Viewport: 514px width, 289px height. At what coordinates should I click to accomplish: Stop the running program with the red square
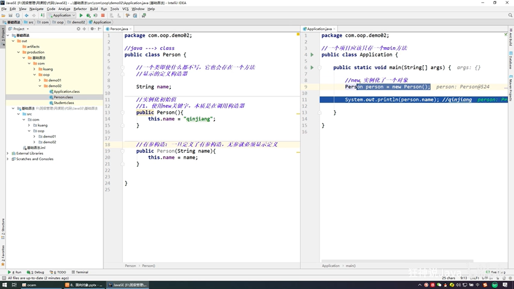click(x=103, y=16)
